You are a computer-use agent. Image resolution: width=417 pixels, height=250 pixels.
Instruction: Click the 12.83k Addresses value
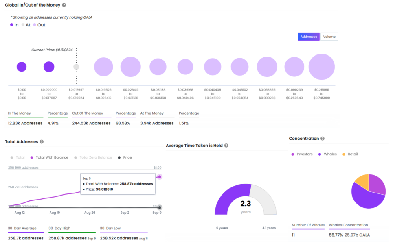tap(25, 123)
